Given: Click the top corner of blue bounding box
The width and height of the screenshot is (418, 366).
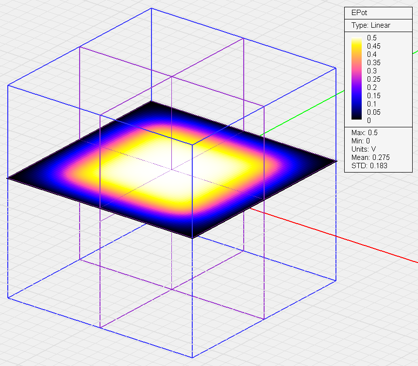Looking at the screenshot, I should (151, 9).
